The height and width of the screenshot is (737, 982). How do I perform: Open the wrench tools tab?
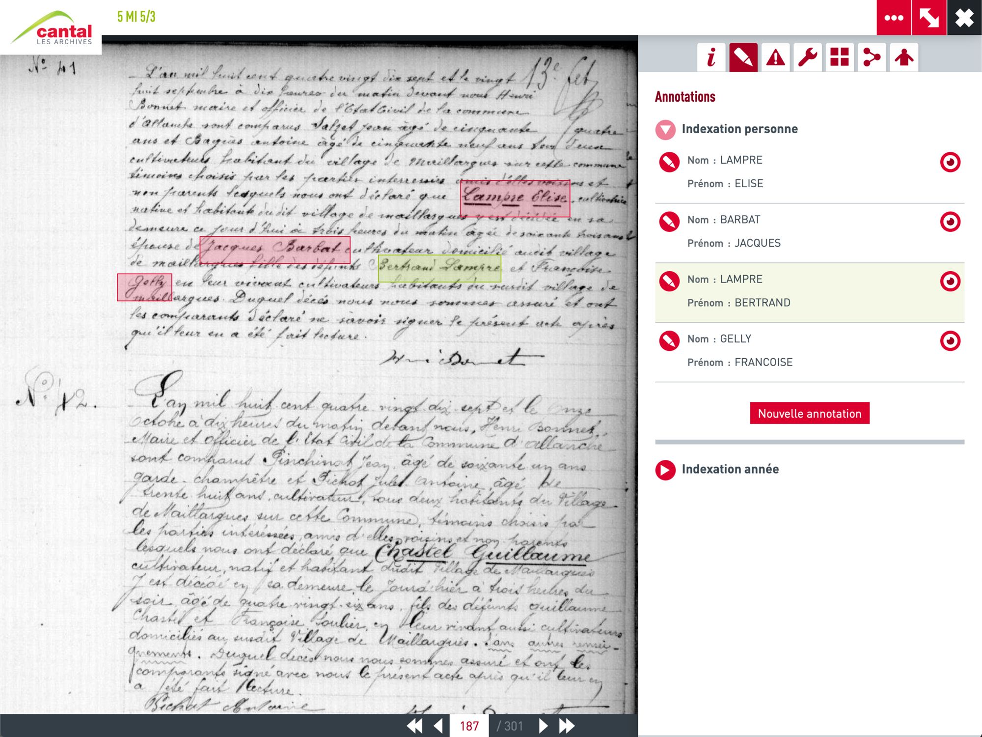coord(807,57)
